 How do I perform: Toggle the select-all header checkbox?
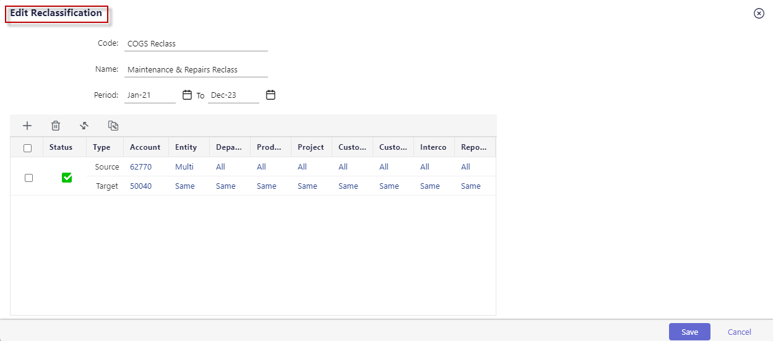coord(27,148)
